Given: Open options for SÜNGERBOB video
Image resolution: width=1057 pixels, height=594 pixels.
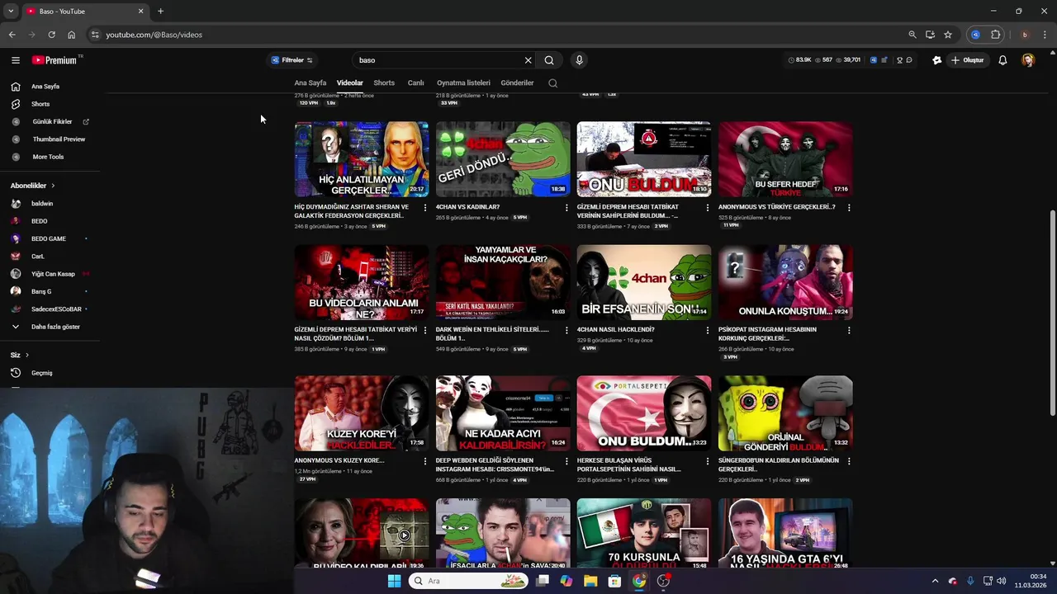Looking at the screenshot, I should coord(849,461).
